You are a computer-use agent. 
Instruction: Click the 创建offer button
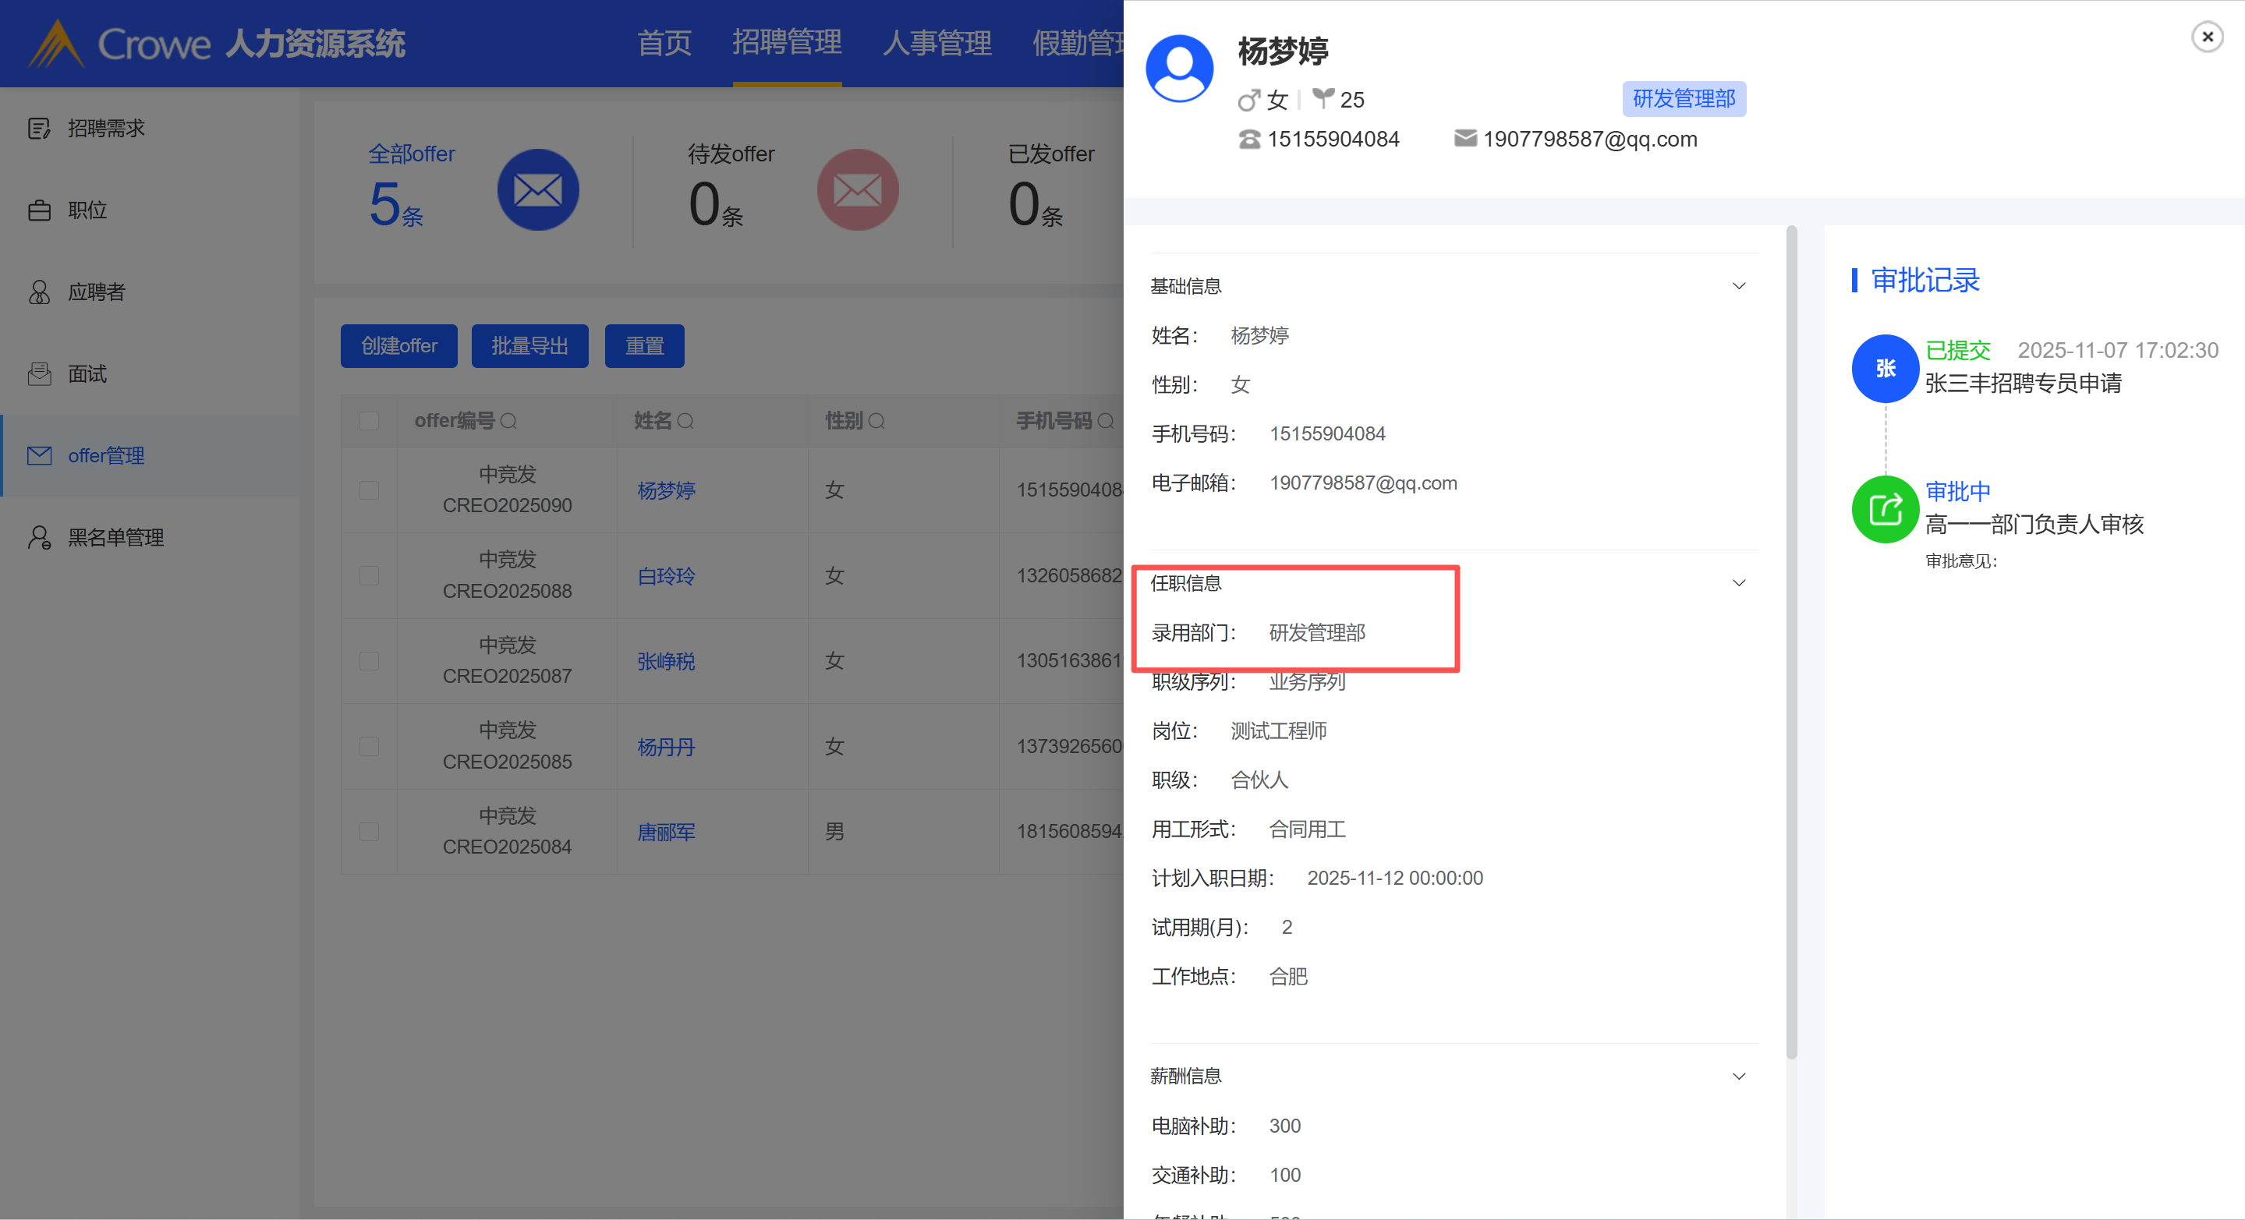point(399,346)
